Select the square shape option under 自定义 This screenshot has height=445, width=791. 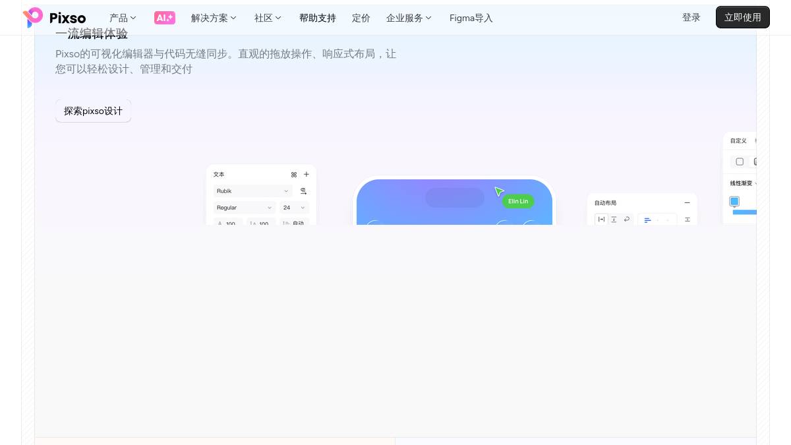740,162
